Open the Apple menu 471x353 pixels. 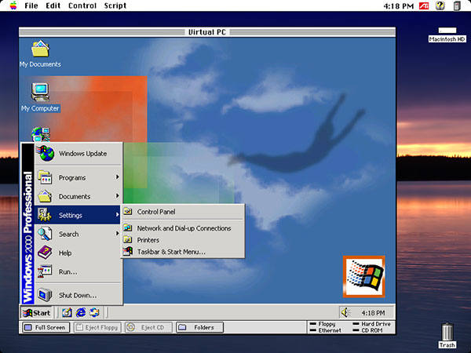13,5
